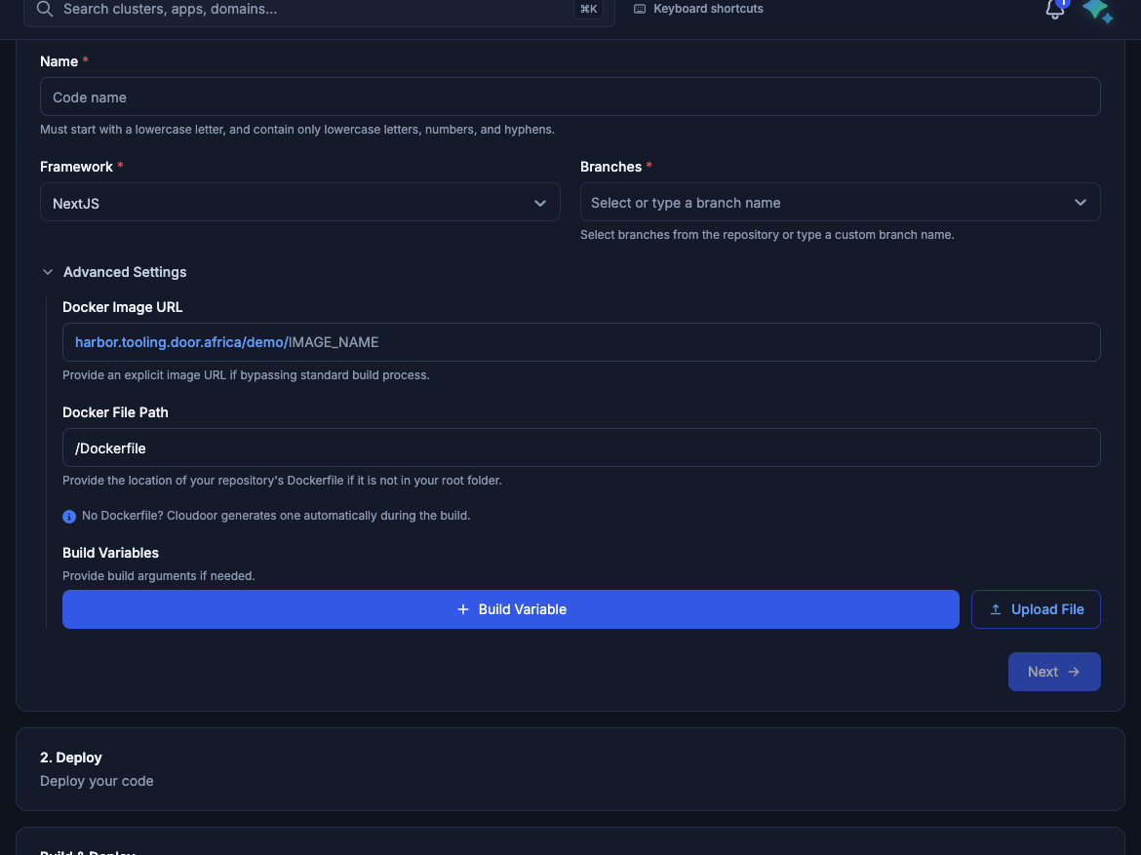Viewport: 1141px width, 855px height.
Task: Click the Docker Image URL label
Action: point(122,307)
